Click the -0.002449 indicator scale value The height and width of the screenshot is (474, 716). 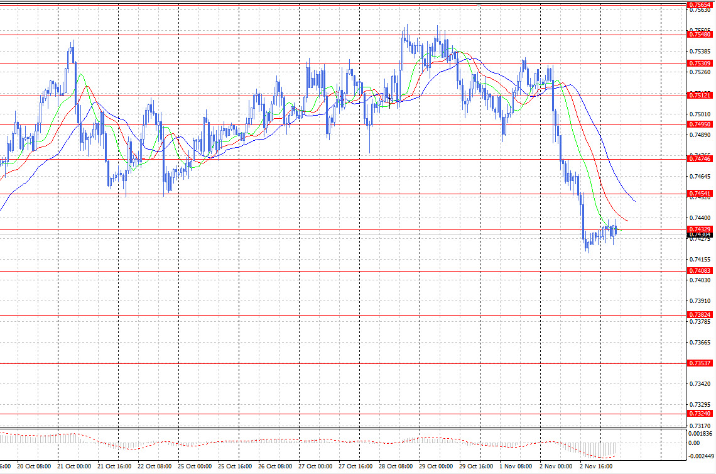(701, 456)
